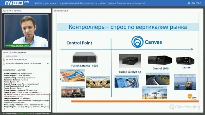205x115 pixels.
Task: Click the Control Point heading on slide
Action: click(x=79, y=43)
